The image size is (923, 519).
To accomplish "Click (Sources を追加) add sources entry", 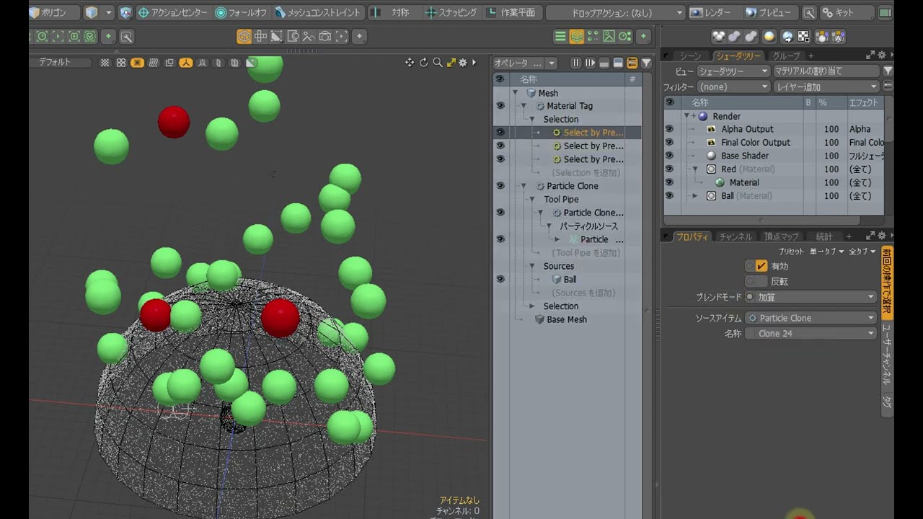I will point(583,293).
